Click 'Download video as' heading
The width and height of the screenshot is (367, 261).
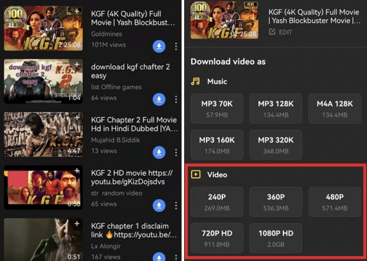(x=228, y=61)
